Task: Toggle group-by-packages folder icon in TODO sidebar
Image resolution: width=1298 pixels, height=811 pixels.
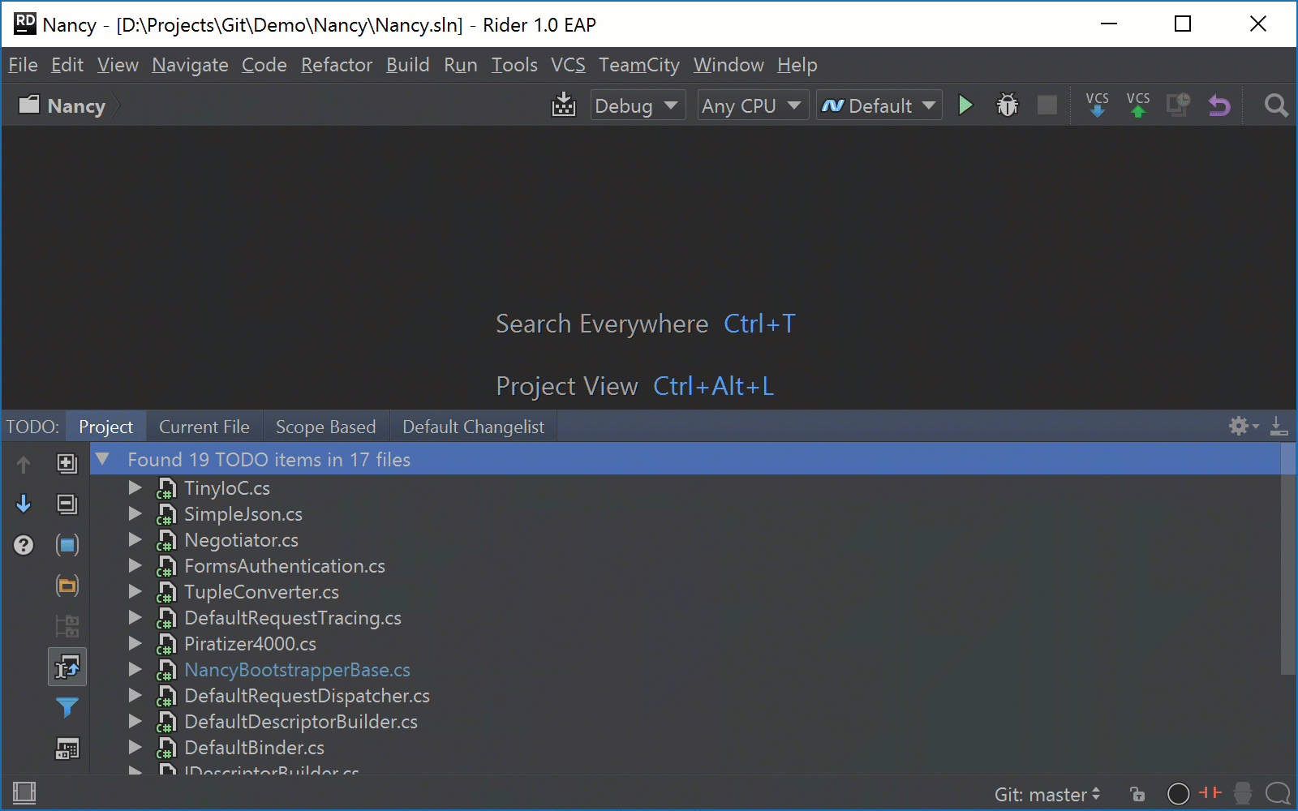Action: click(67, 585)
